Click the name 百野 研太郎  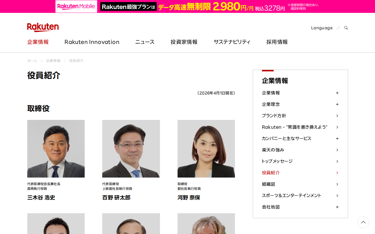point(116,198)
